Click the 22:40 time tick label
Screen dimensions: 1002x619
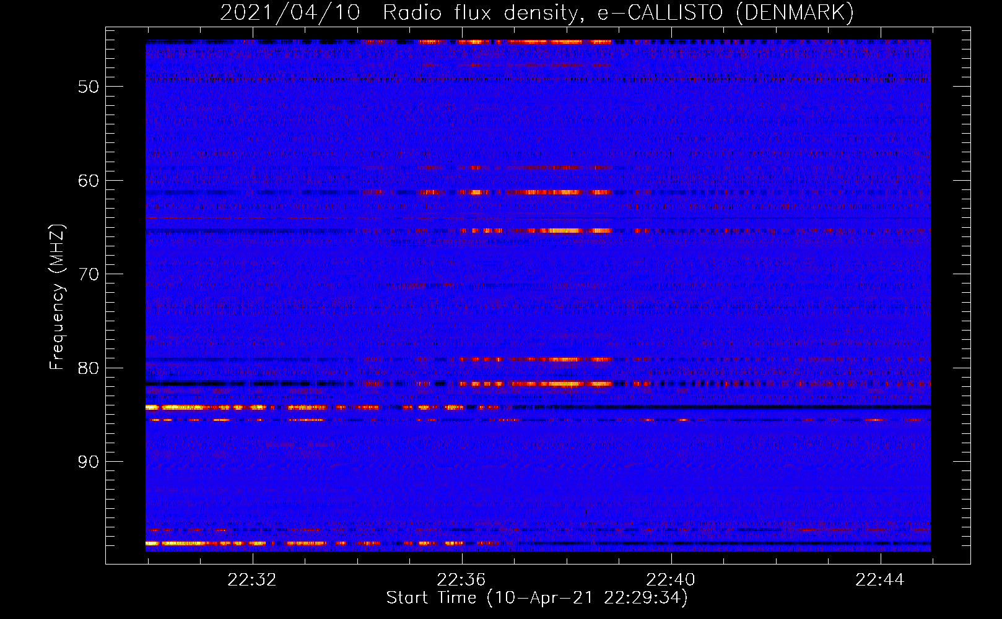click(671, 580)
